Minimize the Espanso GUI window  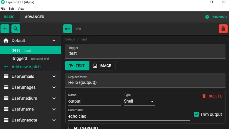200,2
